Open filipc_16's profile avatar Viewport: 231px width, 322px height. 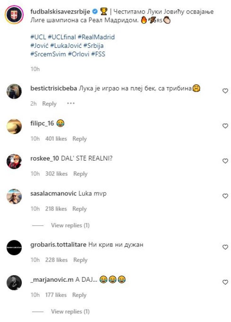tap(14, 126)
